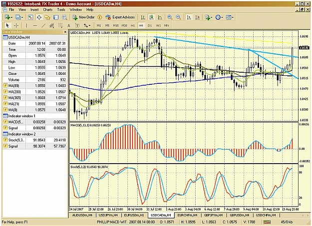This screenshot has height=226, width=312.
Task: Click the Stoch(5,3.. row in Data Window
Action: point(34,140)
